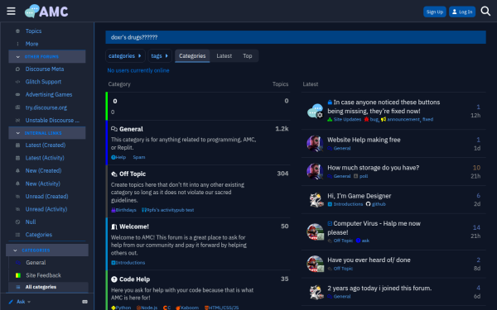Open 9pfs's activitypub test subcategory
This screenshot has height=310, width=497.
[x=167, y=210]
